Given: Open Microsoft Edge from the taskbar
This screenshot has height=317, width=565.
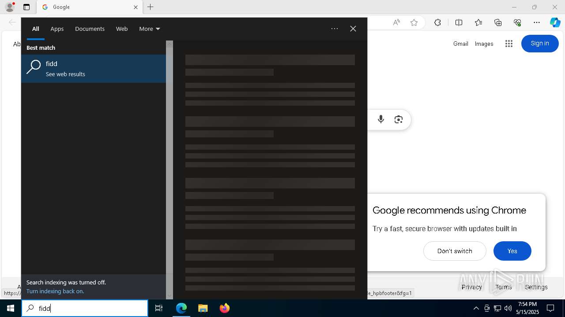Looking at the screenshot, I should click(181, 308).
